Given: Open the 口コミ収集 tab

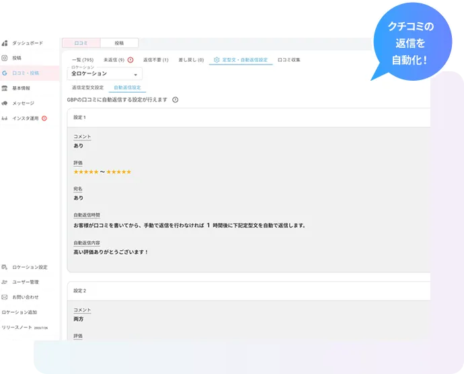Looking at the screenshot, I should coord(288,60).
